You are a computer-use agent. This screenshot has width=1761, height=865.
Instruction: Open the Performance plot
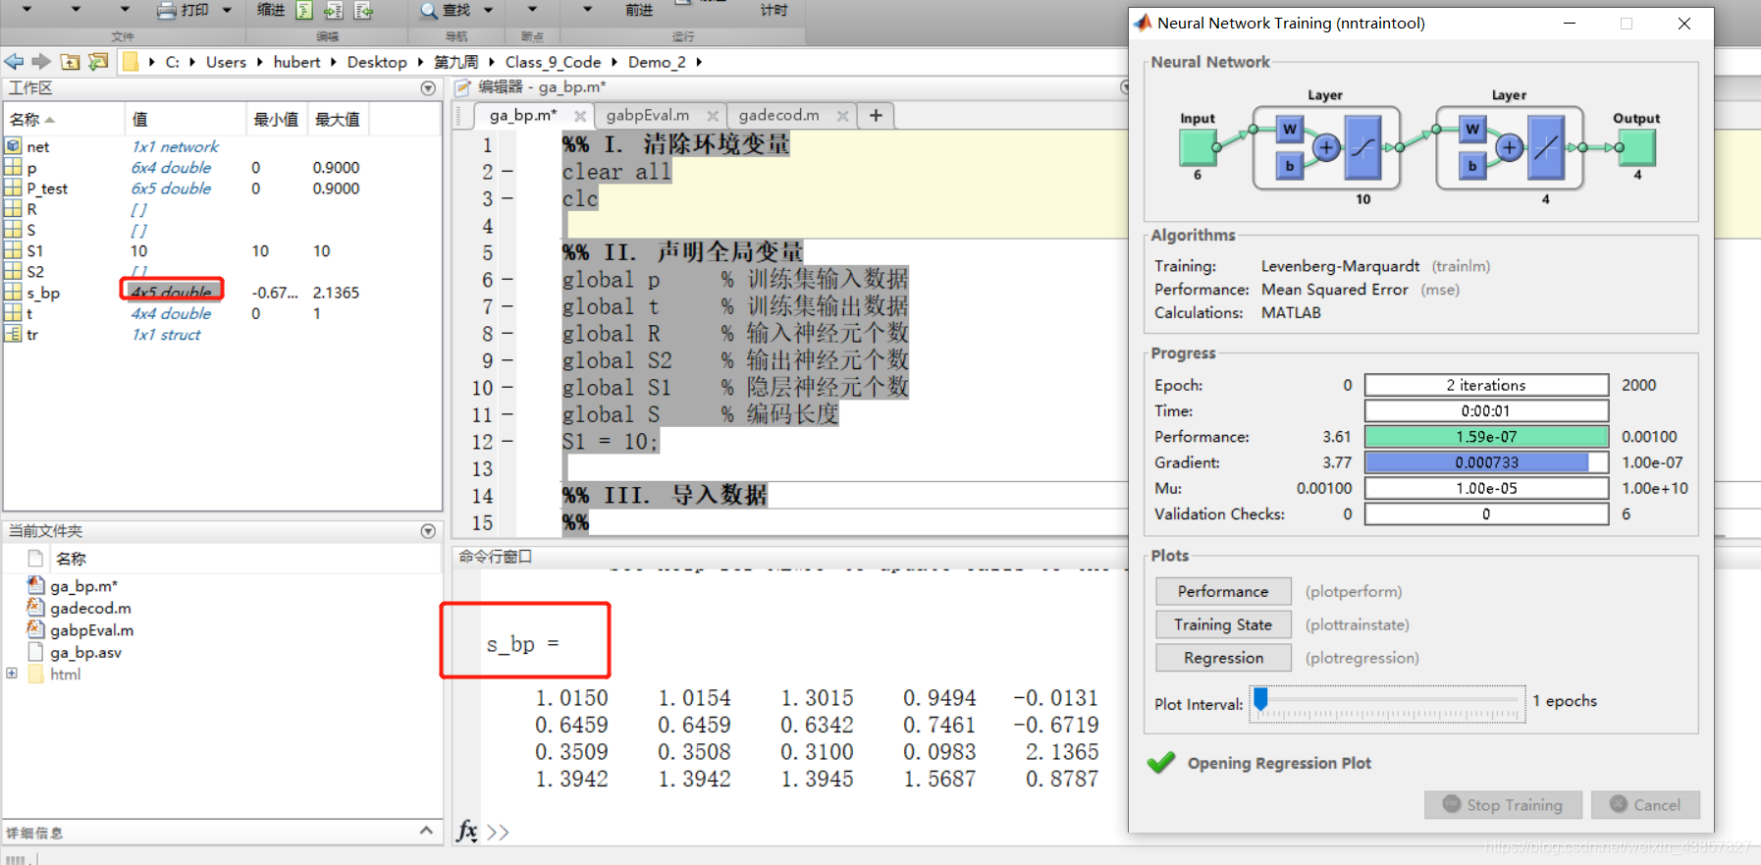[x=1223, y=591]
